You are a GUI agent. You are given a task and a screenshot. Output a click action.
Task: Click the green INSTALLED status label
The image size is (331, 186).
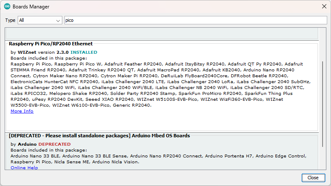tap(84, 52)
